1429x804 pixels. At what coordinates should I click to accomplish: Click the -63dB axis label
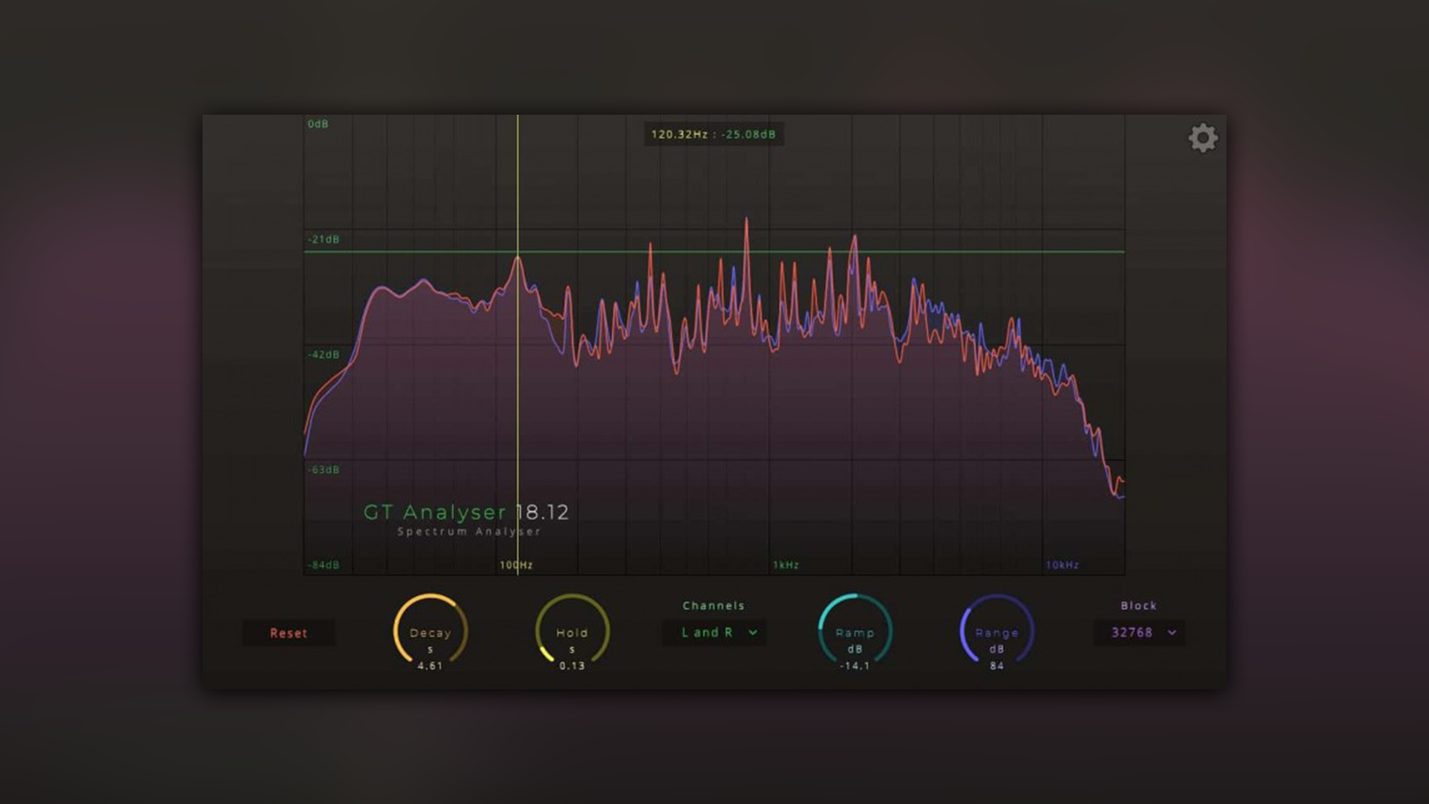tap(324, 470)
